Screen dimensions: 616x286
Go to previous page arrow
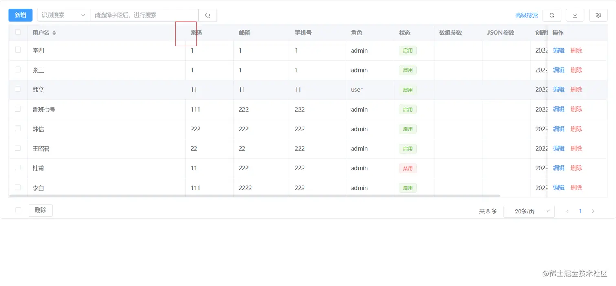pos(567,211)
